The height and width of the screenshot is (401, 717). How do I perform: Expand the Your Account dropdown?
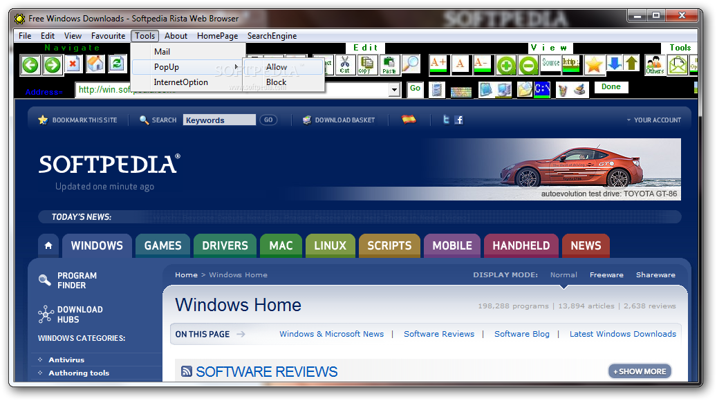tap(653, 120)
